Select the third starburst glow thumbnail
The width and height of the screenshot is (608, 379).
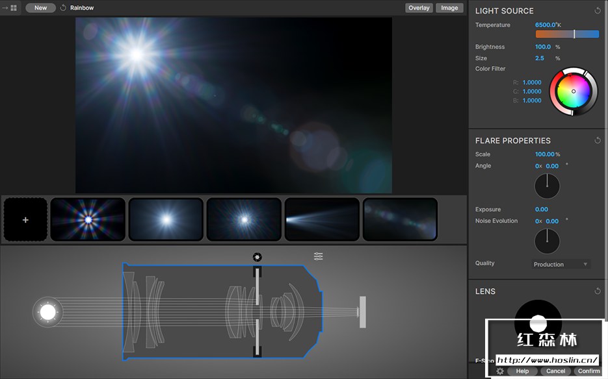(x=244, y=219)
